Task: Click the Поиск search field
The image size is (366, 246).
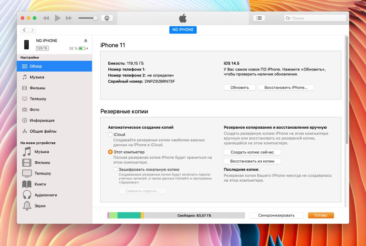Action: pyautogui.click(x=315, y=18)
